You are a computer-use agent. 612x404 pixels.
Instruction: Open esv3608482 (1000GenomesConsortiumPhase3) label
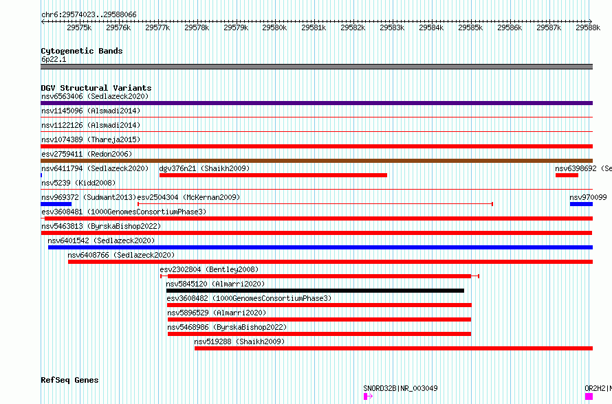[249, 298]
